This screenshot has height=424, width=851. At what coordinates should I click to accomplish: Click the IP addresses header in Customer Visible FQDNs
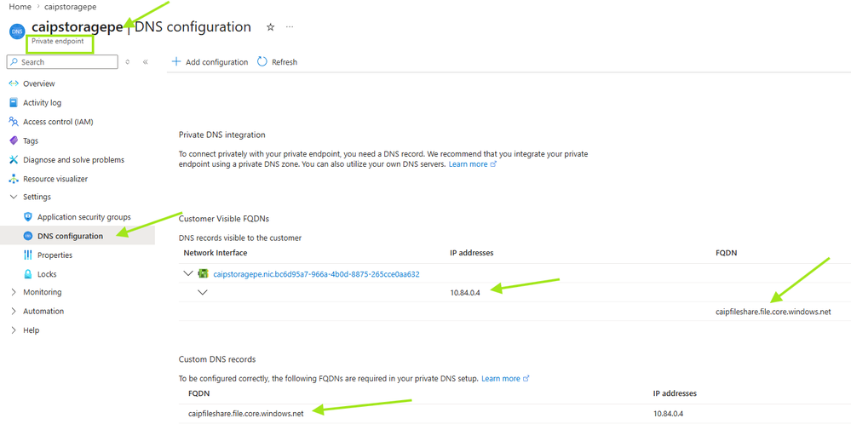[472, 253]
